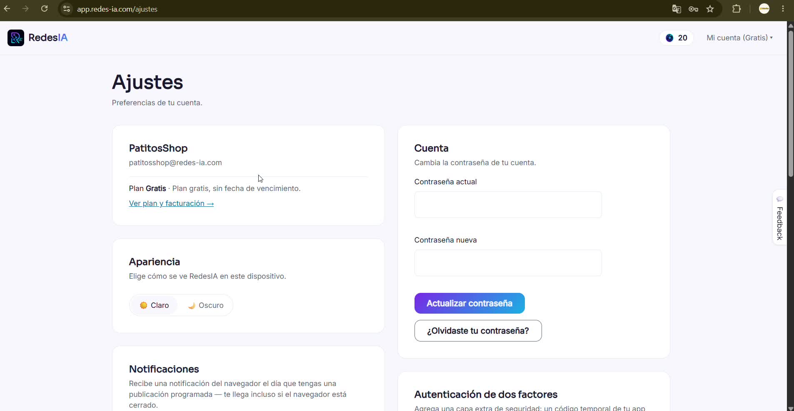Switch to the Oscuro dark theme
Screen dimensions: 794x411
coord(205,305)
